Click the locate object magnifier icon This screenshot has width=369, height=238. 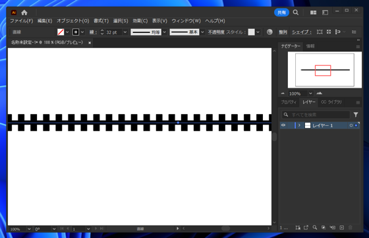315,227
